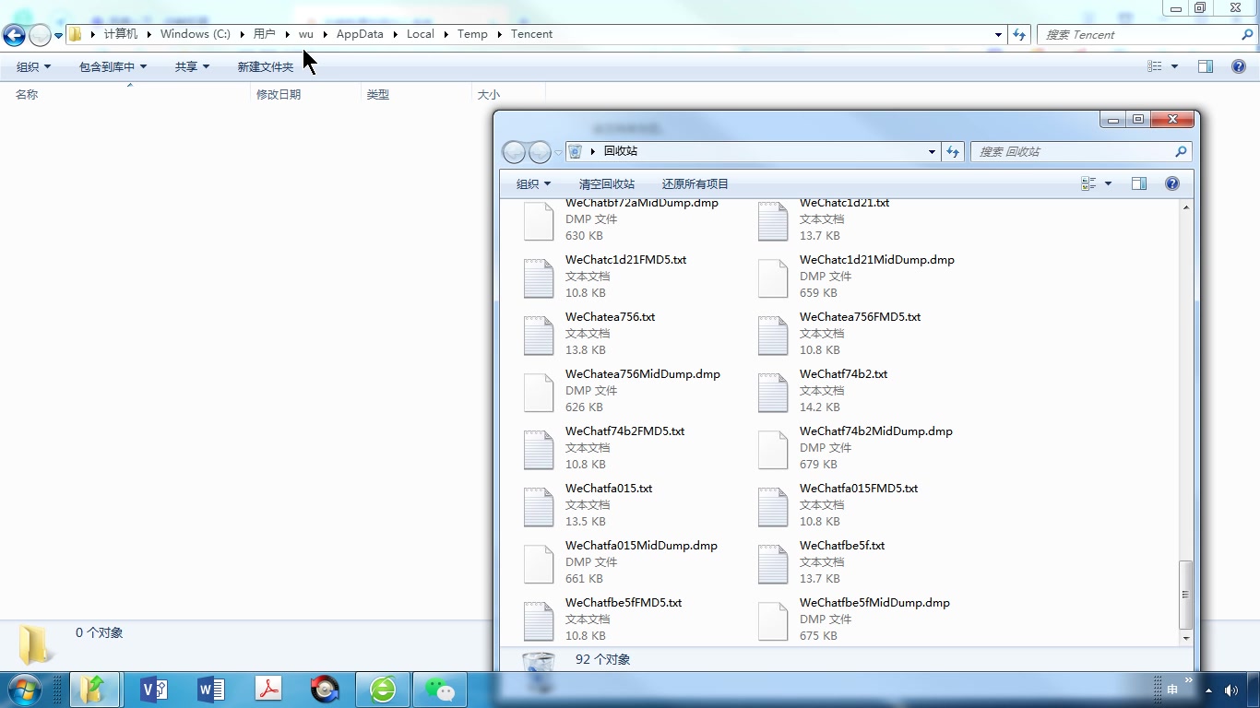Click 还原所有项目 in Recycle Bin toolbar
Image resolution: width=1260 pixels, height=708 pixels.
tap(695, 183)
